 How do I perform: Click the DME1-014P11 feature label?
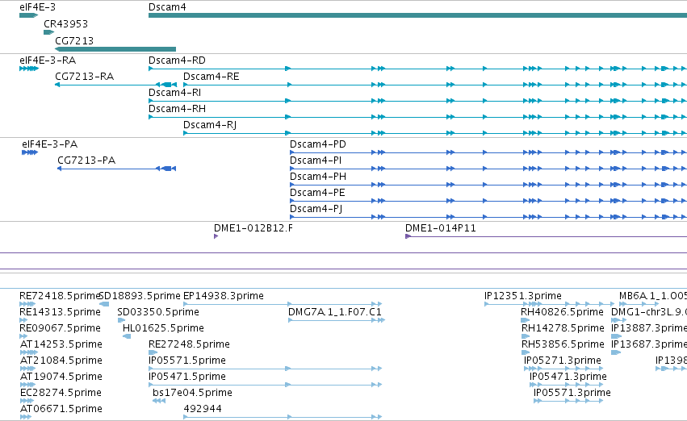(x=440, y=228)
